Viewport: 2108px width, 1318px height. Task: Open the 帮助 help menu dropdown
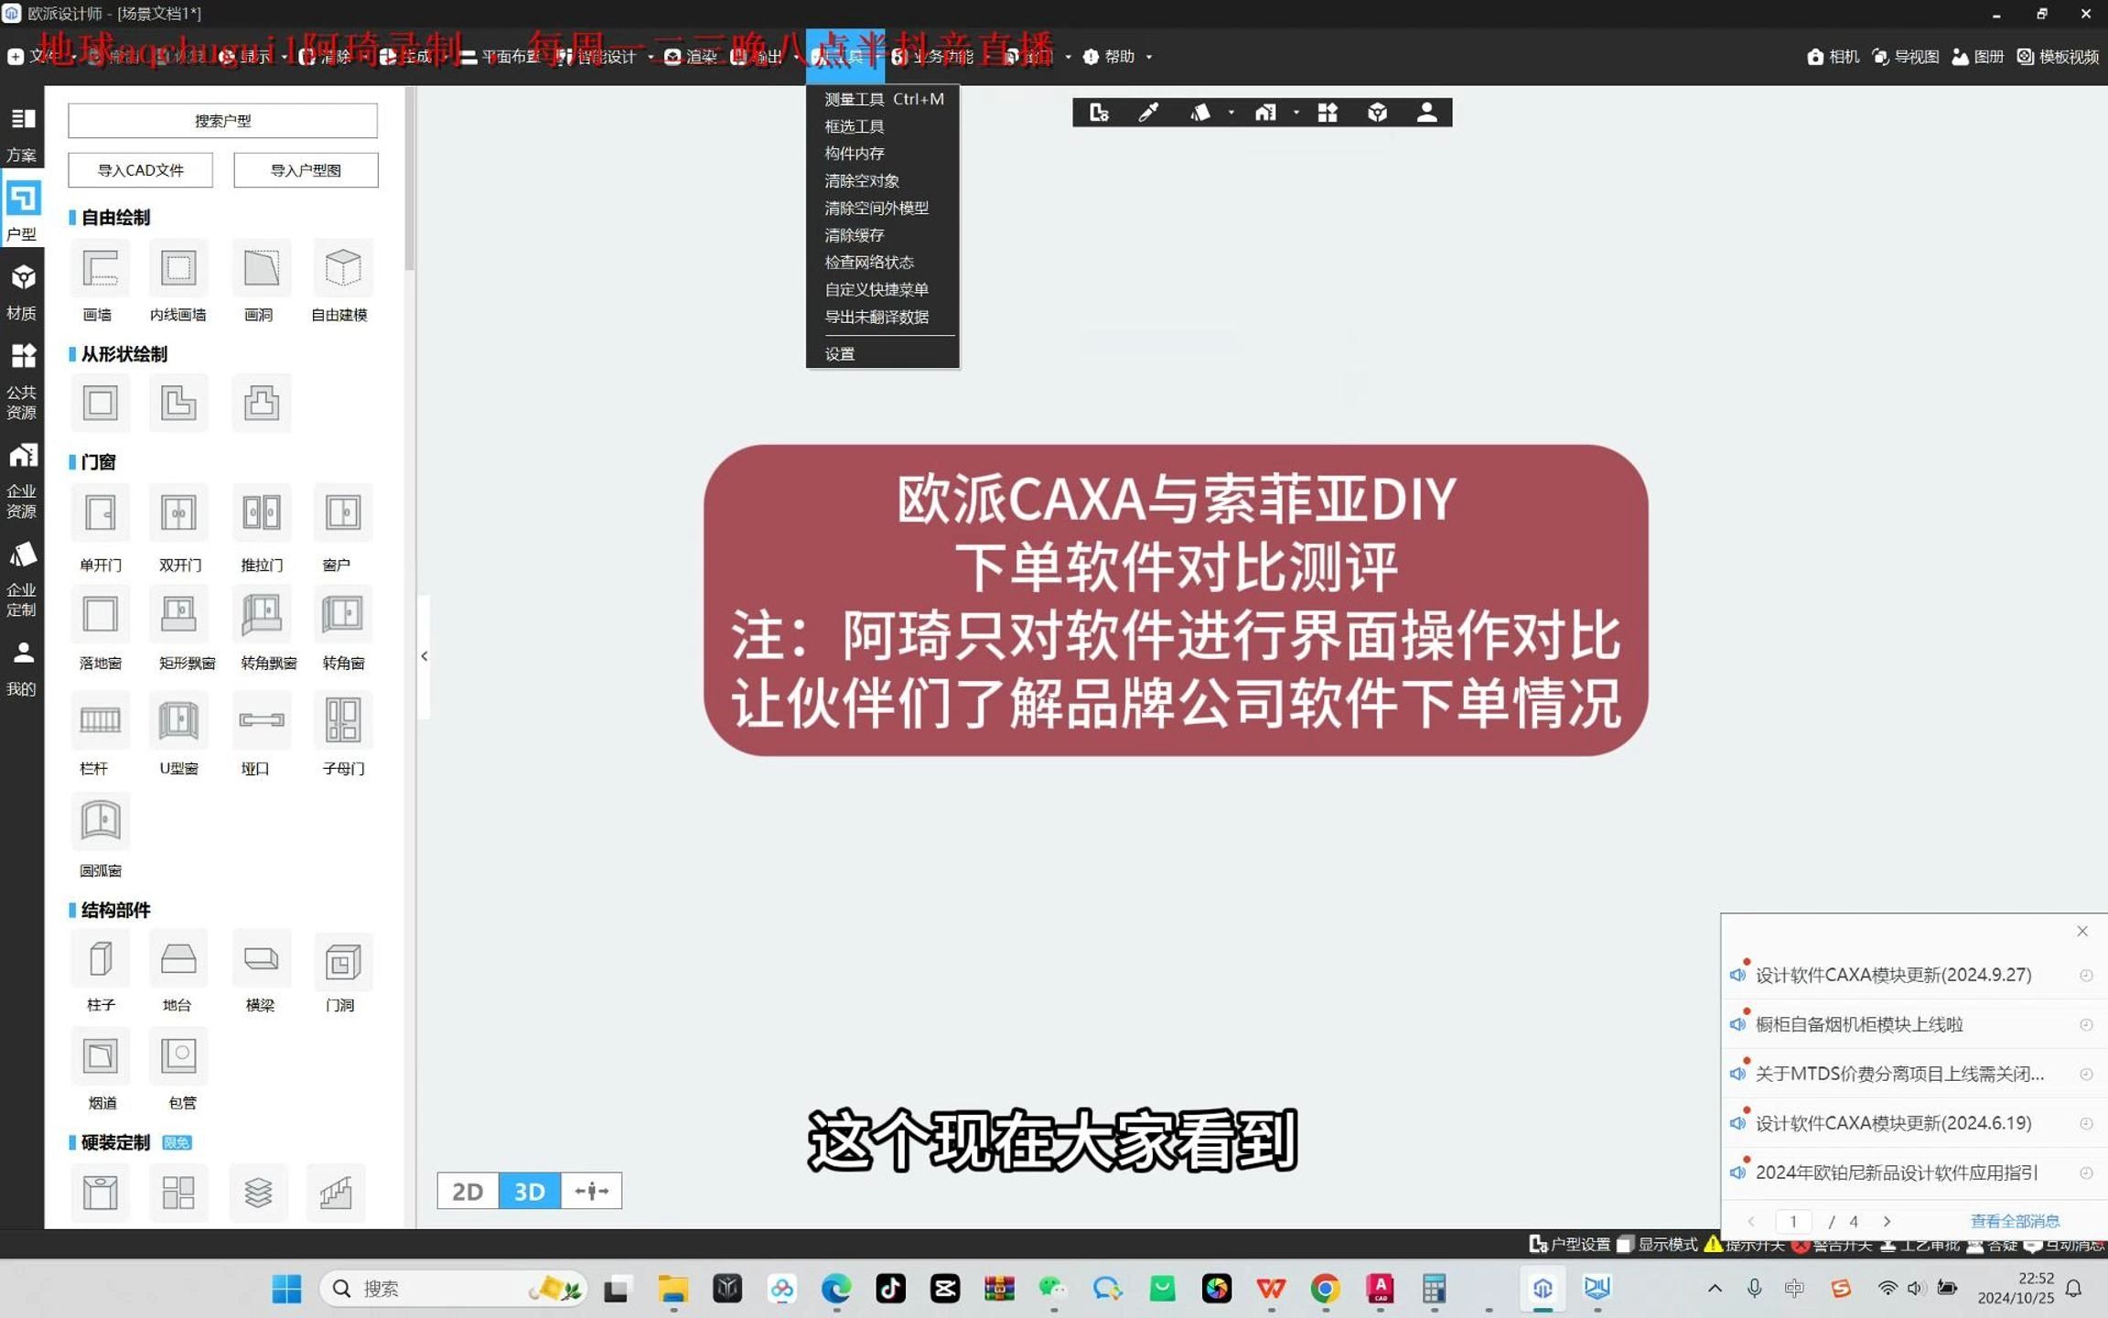[1117, 57]
